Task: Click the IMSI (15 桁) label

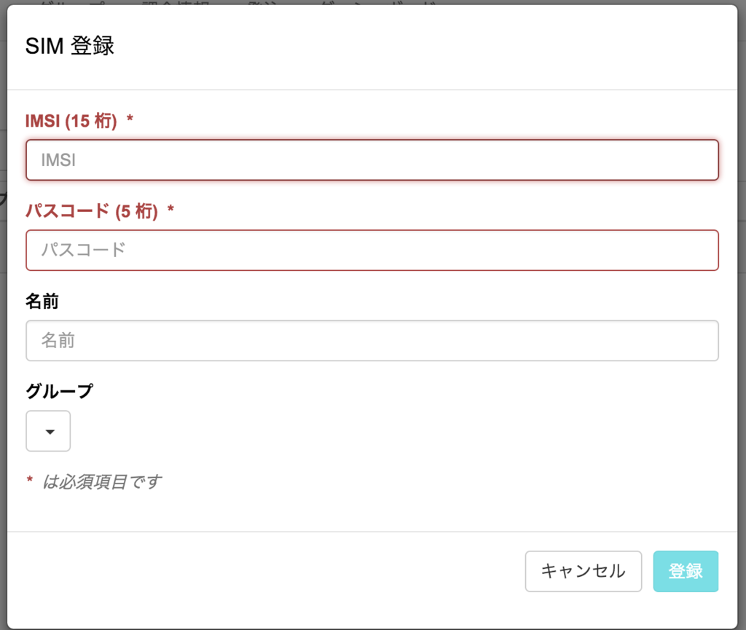Action: pos(71,121)
